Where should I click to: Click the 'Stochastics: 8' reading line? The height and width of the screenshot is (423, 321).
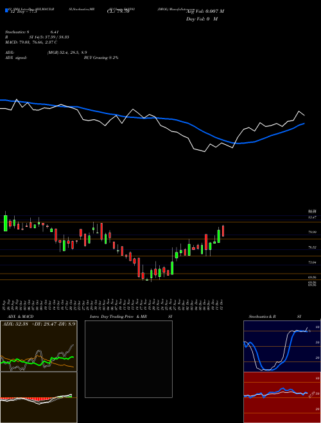pos(17,32)
